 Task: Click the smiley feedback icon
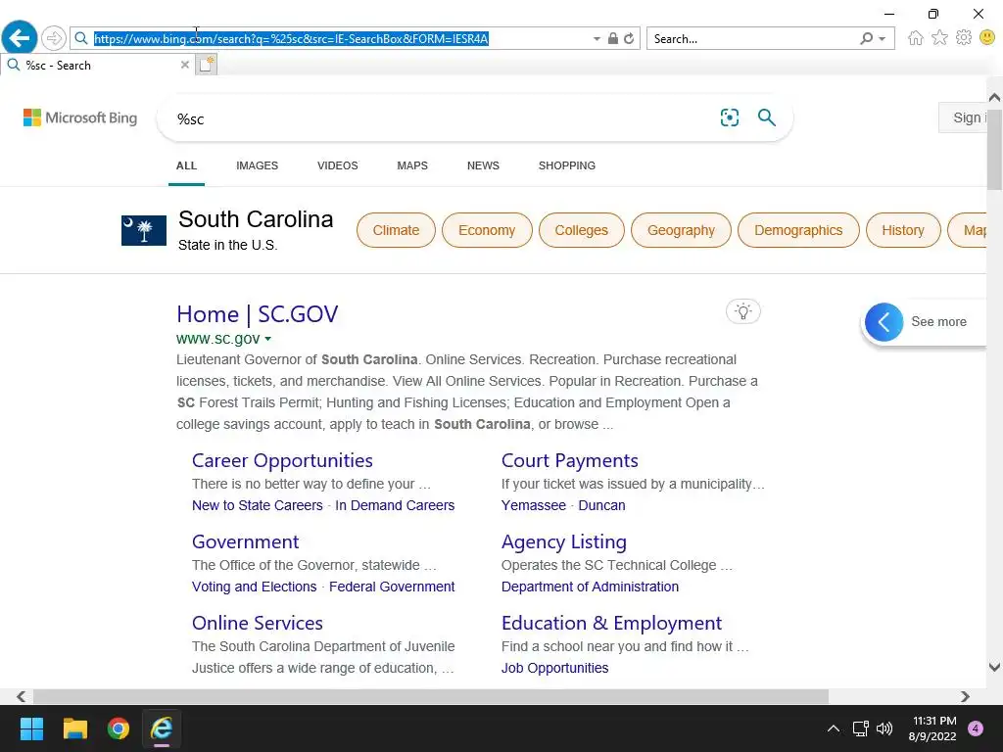[987, 38]
